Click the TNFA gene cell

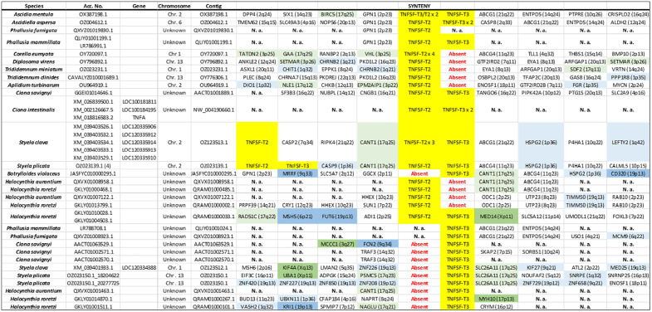(x=139, y=117)
